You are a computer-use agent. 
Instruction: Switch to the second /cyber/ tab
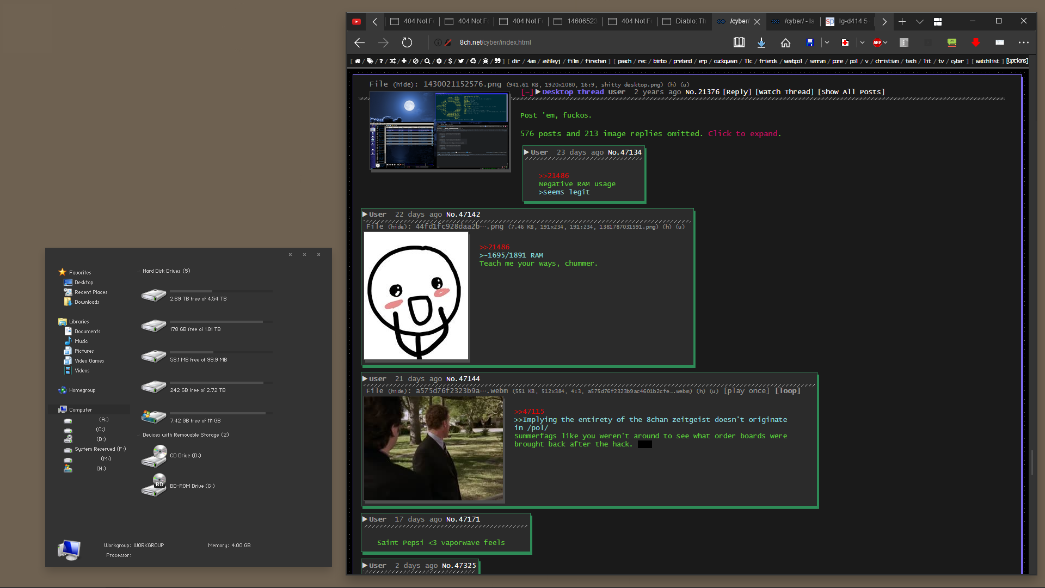pyautogui.click(x=793, y=21)
